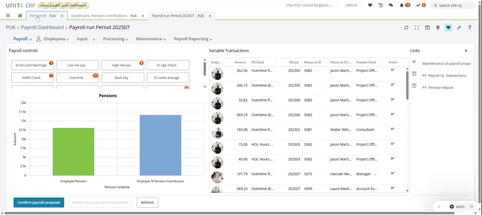Refresh the page using the toolbar icon
The width and height of the screenshot is (482, 215).
[x=406, y=28]
